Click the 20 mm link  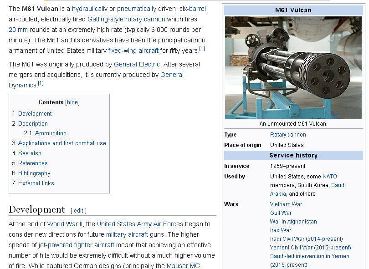click(18, 30)
